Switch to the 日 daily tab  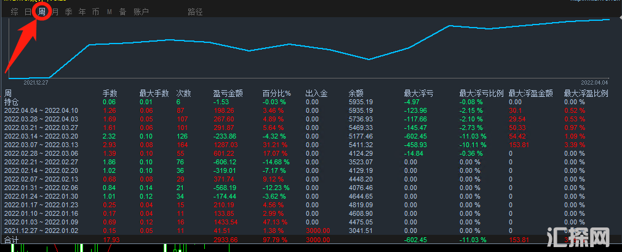pyautogui.click(x=28, y=12)
